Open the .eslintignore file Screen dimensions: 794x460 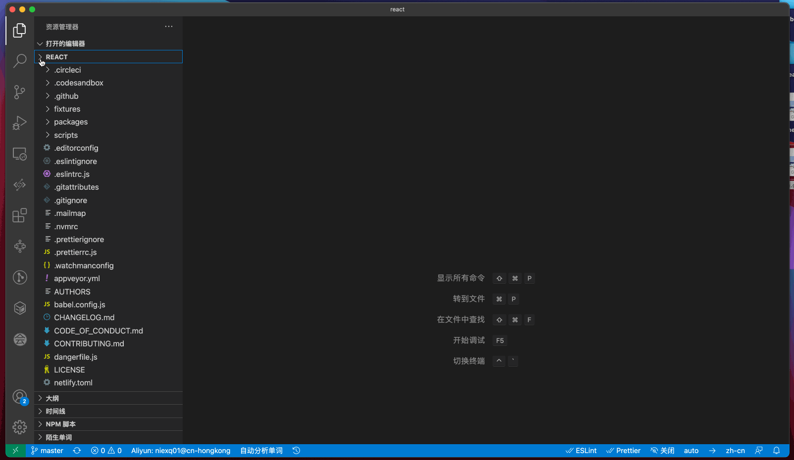click(x=108, y=161)
